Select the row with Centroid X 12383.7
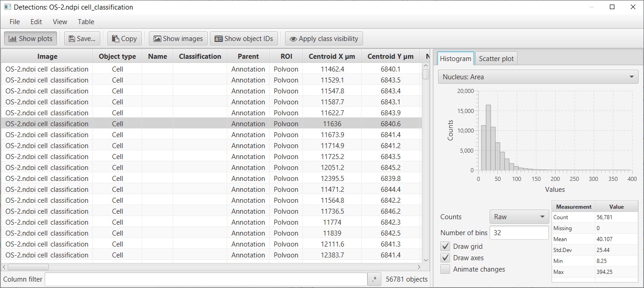The width and height of the screenshot is (644, 288). point(211,255)
